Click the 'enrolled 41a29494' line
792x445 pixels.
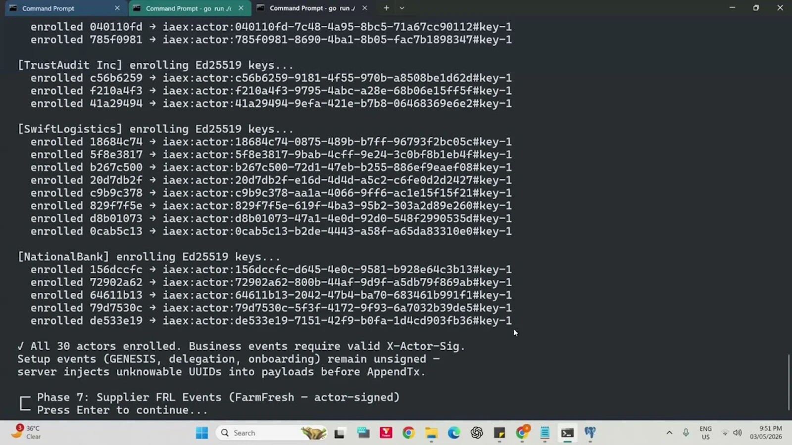(x=271, y=104)
